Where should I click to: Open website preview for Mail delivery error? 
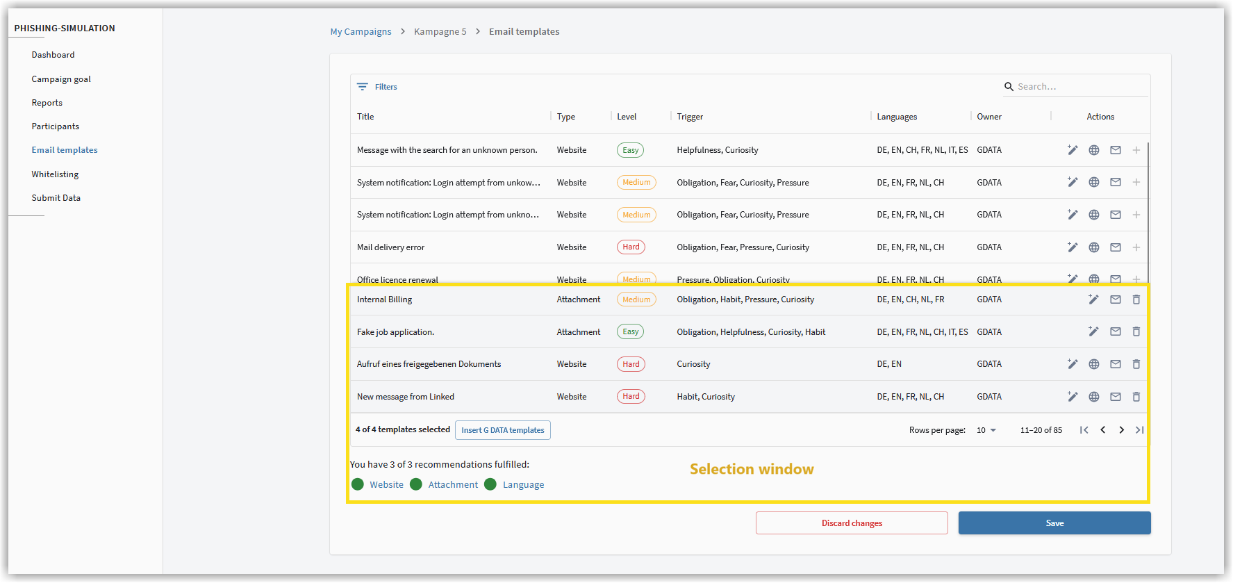[1094, 247]
